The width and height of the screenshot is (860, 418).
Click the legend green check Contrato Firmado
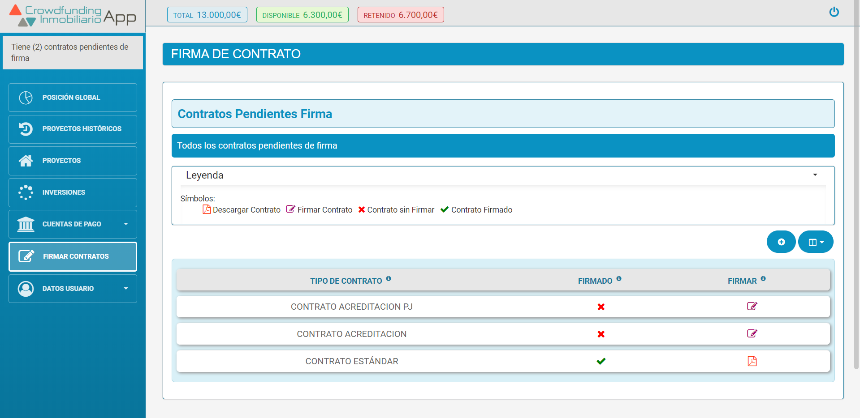445,209
